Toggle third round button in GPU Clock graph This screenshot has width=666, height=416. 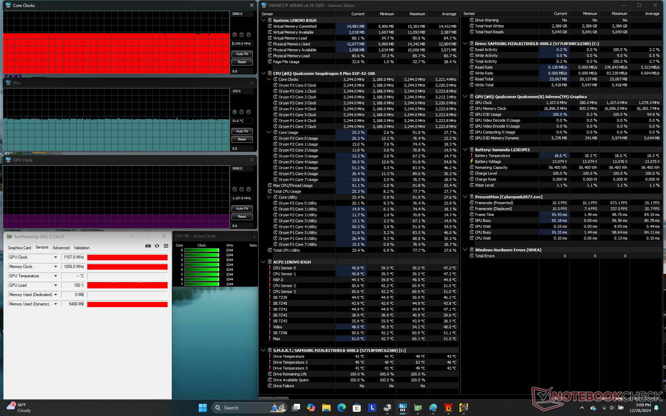248,189
